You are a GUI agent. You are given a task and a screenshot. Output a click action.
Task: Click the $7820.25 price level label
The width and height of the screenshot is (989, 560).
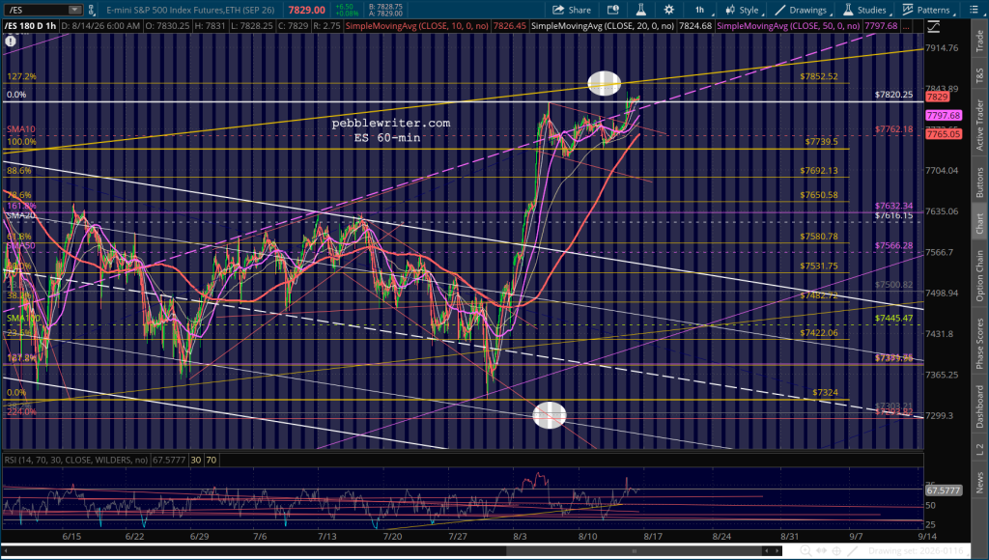click(893, 95)
